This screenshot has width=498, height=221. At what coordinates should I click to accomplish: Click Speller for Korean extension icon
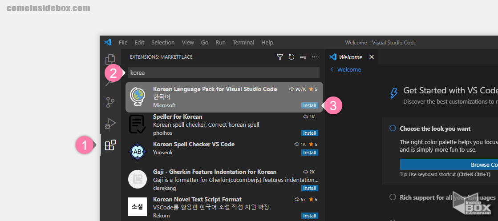pyautogui.click(x=138, y=124)
